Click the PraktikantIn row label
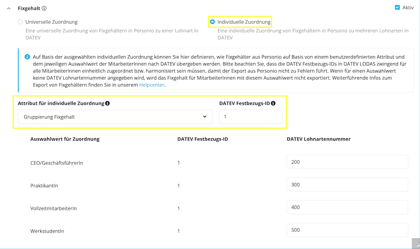The image size is (420, 249). tap(44, 185)
